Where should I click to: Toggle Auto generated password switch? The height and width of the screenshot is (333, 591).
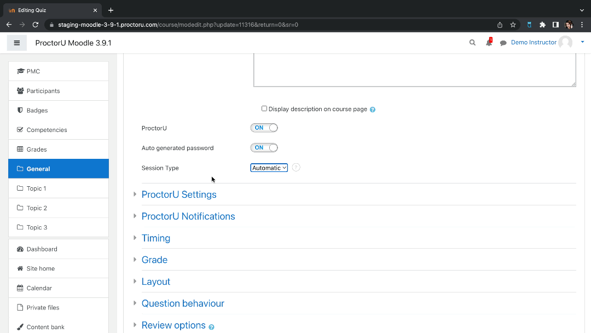pos(264,148)
